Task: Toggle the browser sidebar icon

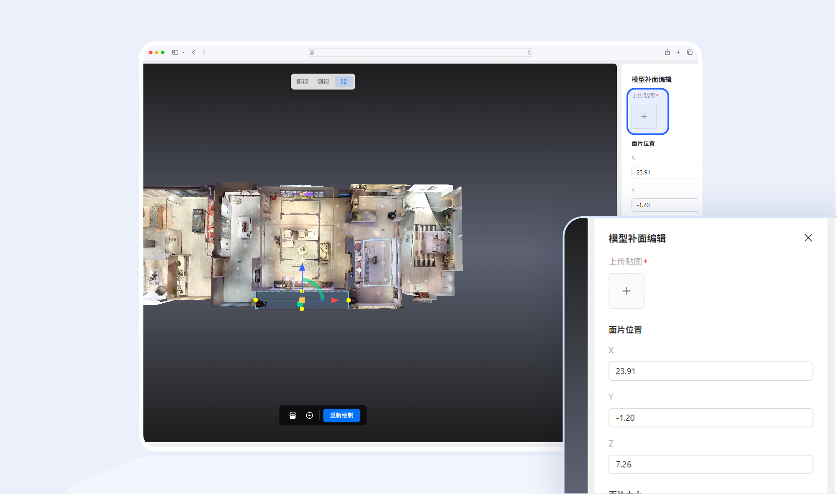Action: pos(175,52)
